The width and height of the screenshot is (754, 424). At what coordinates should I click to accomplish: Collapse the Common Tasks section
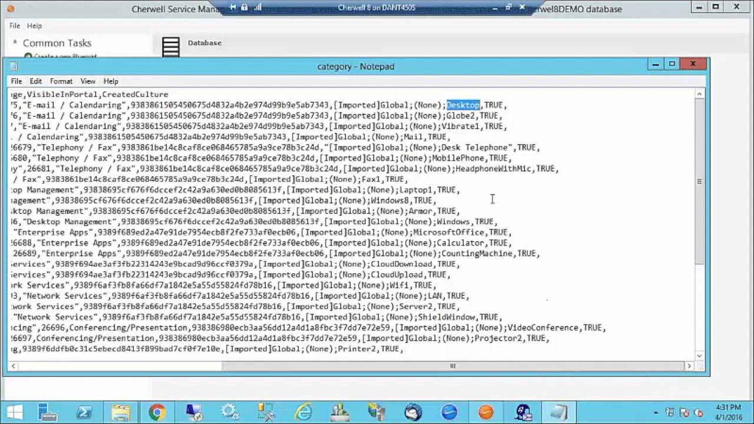(14, 43)
